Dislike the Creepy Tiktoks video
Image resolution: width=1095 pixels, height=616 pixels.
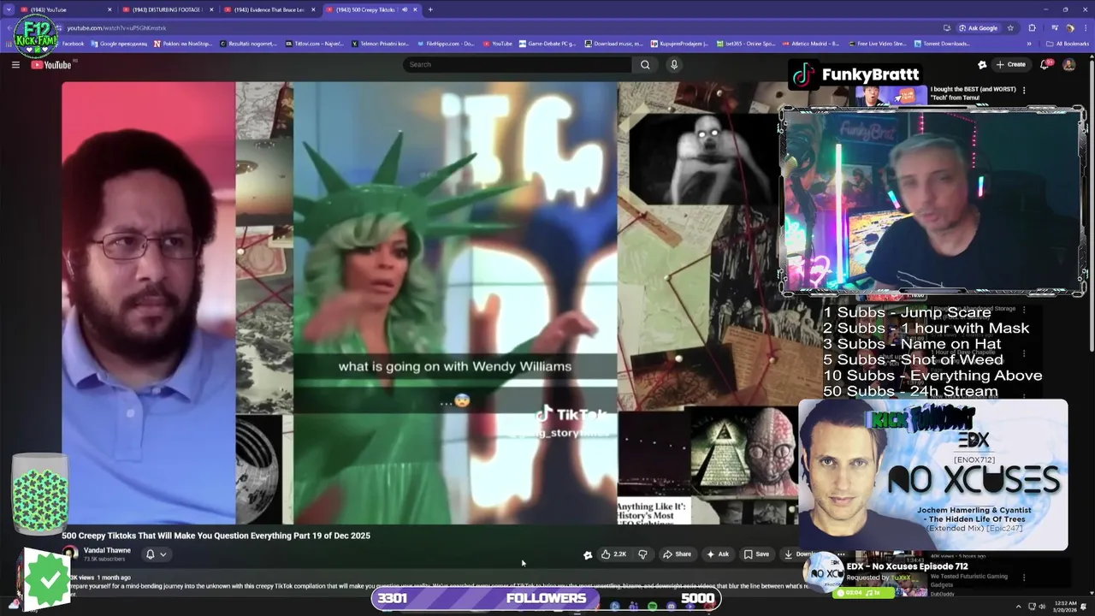click(x=642, y=554)
